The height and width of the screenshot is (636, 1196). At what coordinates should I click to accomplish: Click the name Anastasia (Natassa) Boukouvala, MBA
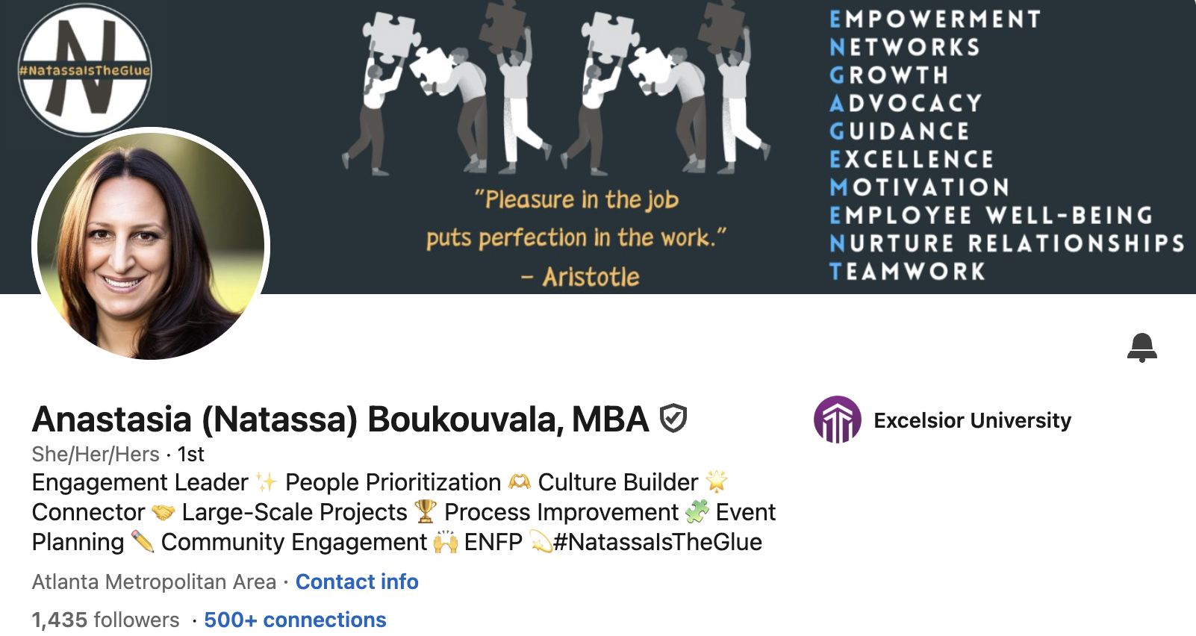pyautogui.click(x=340, y=420)
